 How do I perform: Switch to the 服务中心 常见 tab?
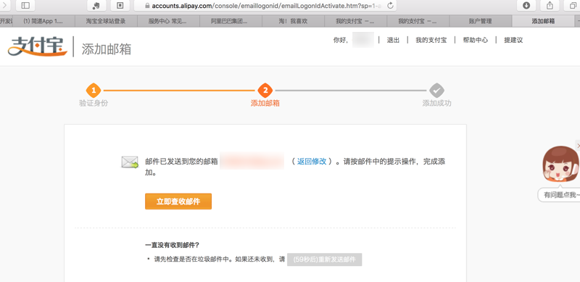coord(168,21)
